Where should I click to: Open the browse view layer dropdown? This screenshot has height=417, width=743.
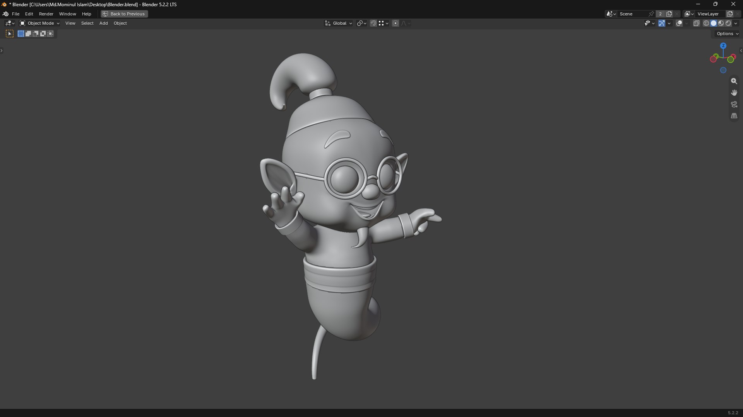(689, 14)
